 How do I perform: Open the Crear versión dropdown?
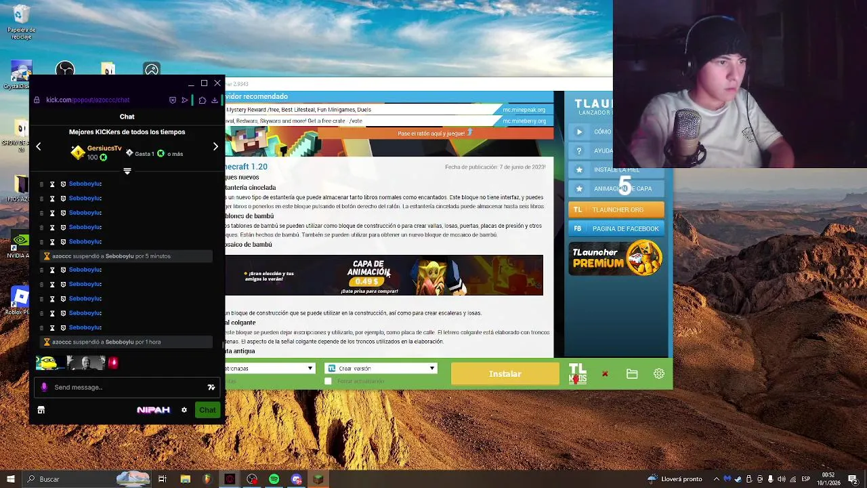point(381,368)
